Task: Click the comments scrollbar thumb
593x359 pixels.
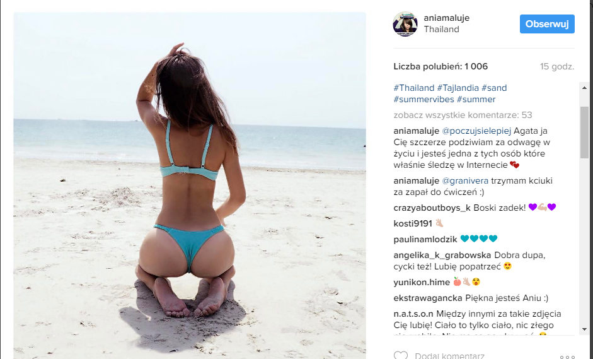Action: [x=584, y=132]
